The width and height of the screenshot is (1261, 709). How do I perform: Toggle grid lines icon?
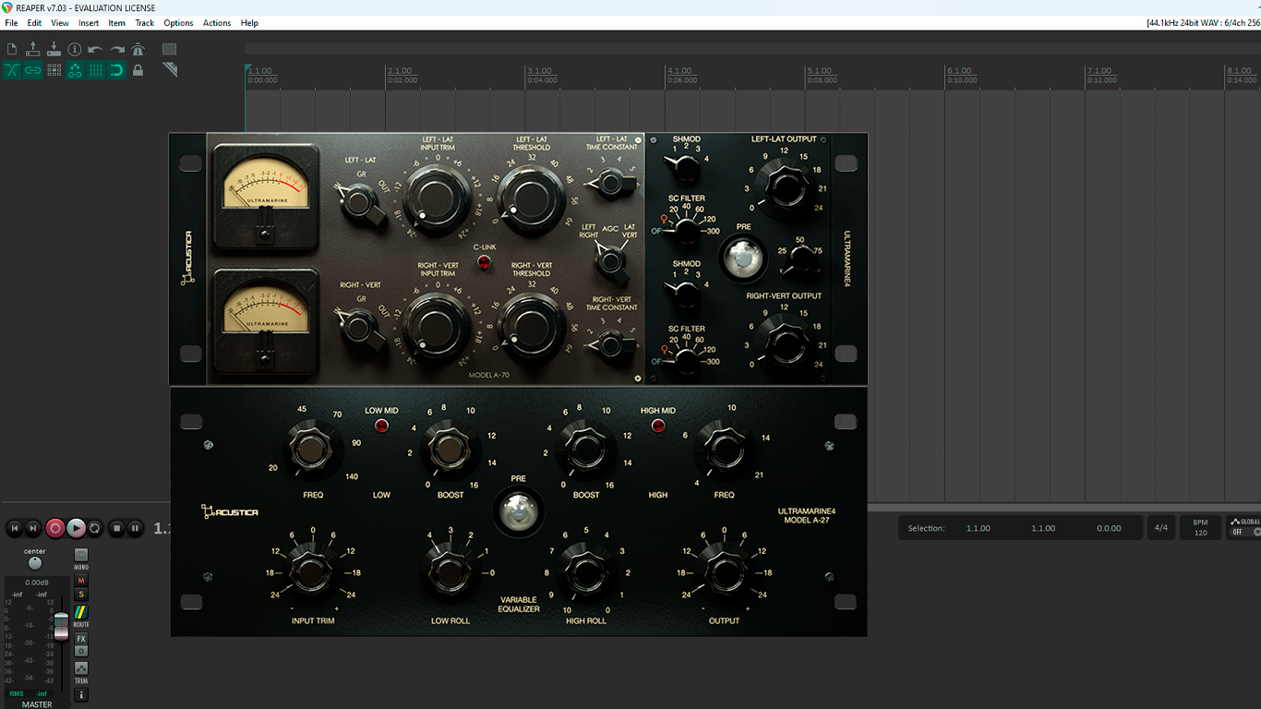coord(96,70)
